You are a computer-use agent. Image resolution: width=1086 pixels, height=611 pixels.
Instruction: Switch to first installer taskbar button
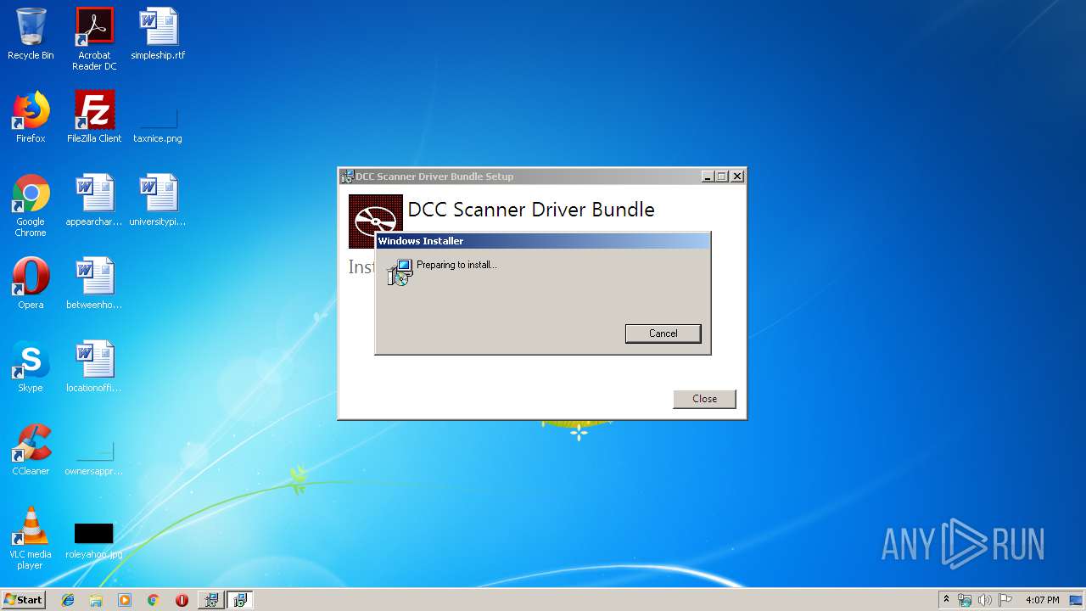click(210, 600)
